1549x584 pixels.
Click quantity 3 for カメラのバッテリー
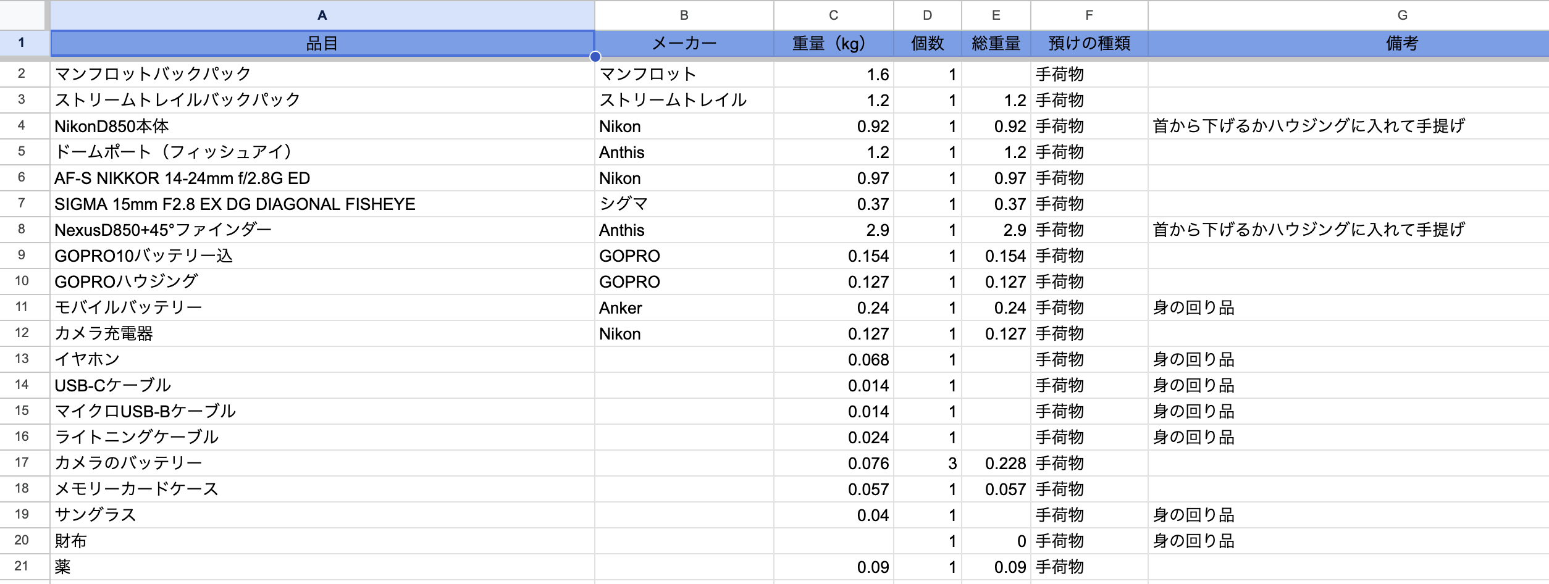click(x=927, y=463)
